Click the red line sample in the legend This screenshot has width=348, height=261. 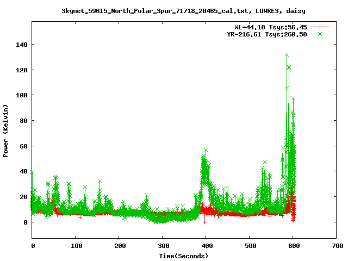(320, 27)
